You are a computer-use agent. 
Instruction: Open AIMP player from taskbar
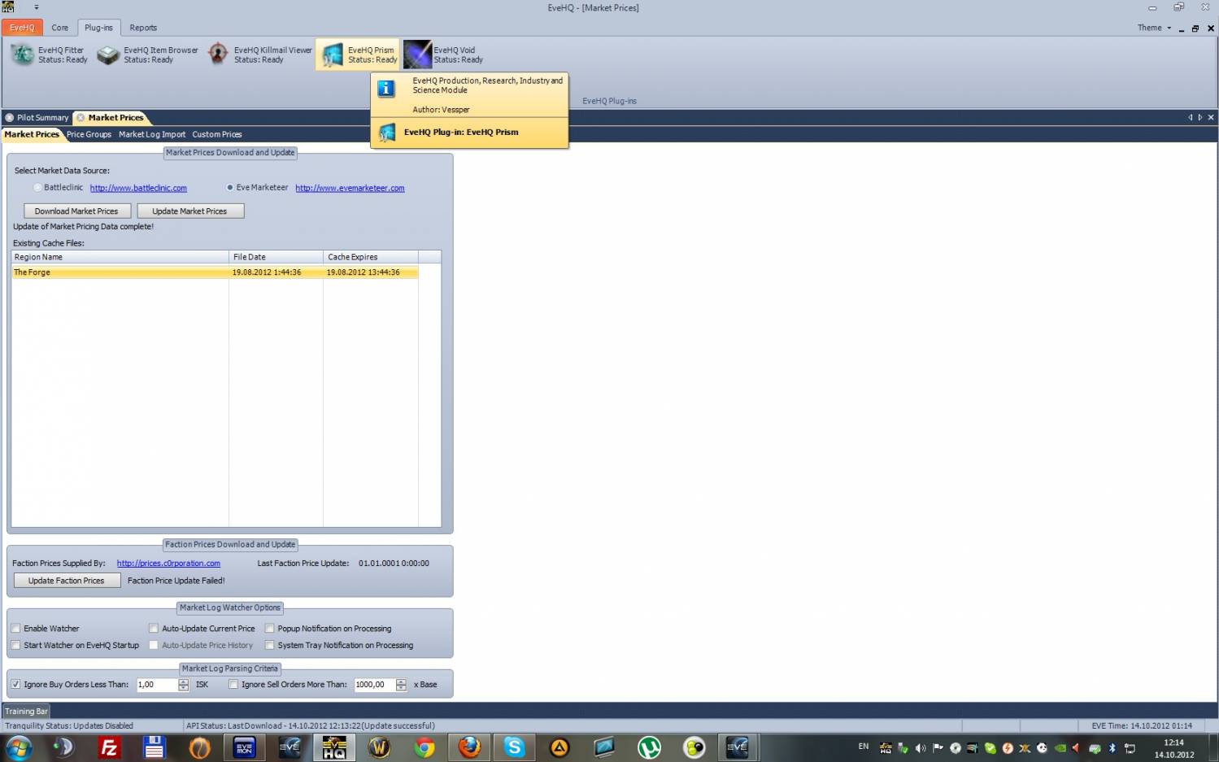559,747
